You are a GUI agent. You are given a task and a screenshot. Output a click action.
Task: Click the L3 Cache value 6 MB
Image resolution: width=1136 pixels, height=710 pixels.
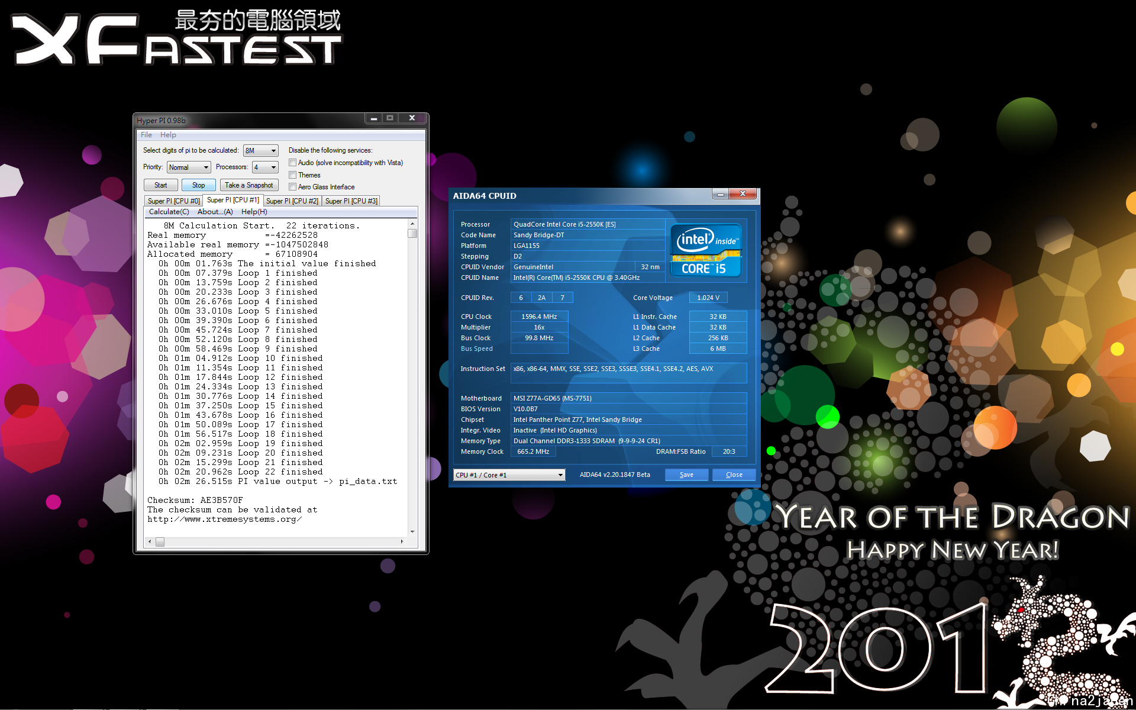tap(718, 348)
